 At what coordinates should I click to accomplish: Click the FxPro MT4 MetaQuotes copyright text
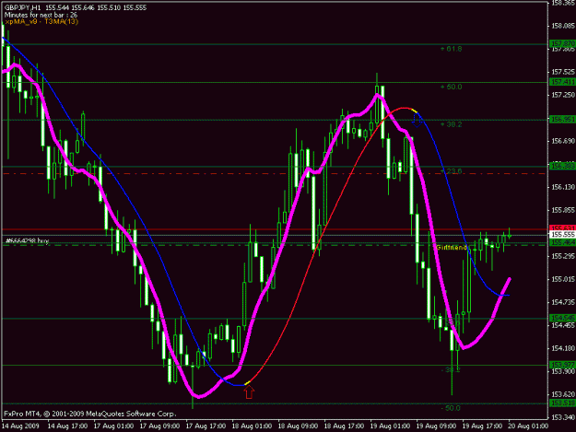[90, 414]
